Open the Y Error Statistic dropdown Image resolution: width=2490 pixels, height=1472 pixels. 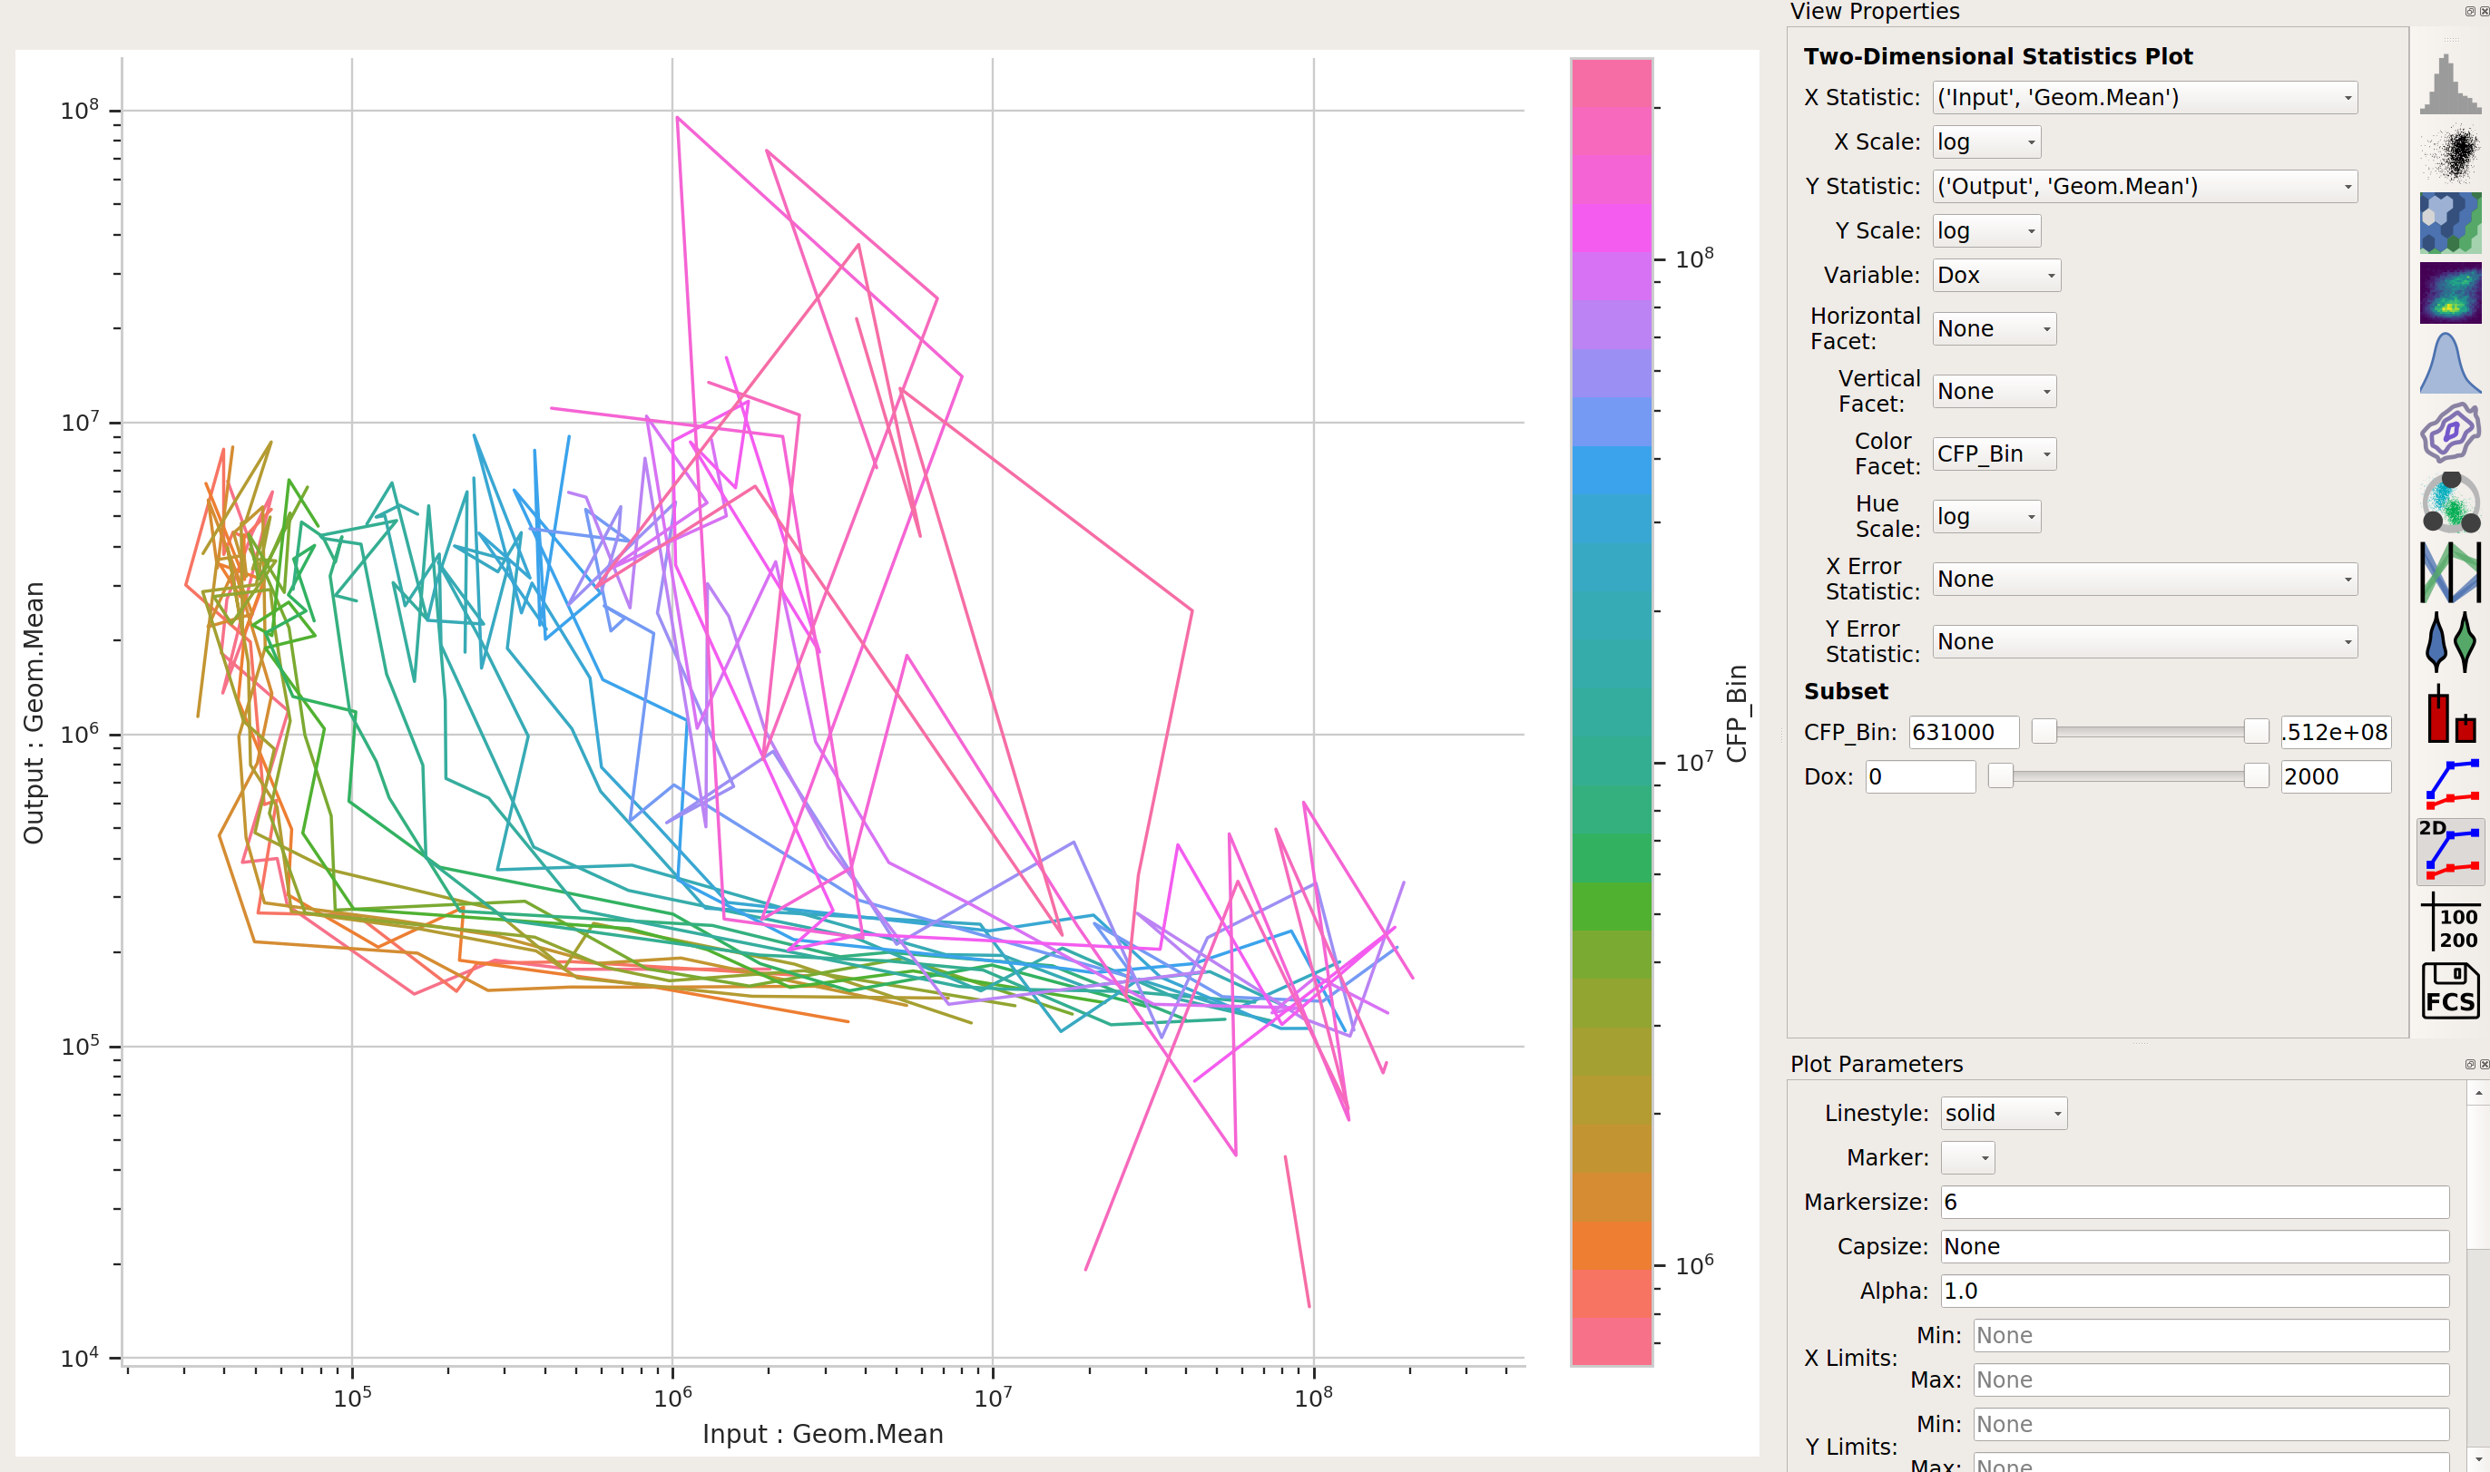[2144, 642]
